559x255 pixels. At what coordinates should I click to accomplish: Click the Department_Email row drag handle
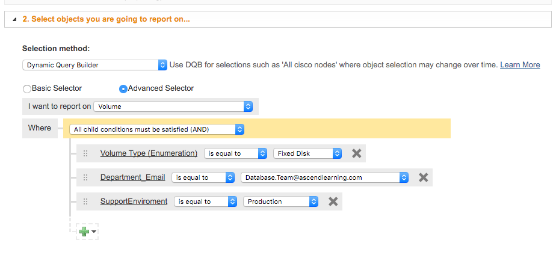point(85,177)
